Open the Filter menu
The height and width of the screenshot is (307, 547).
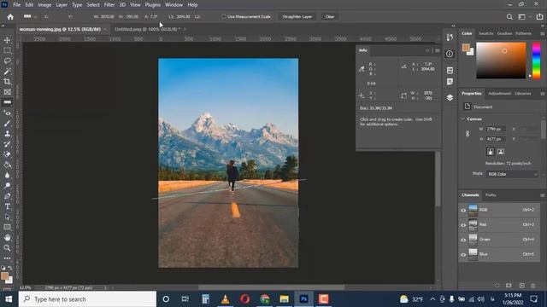(109, 5)
